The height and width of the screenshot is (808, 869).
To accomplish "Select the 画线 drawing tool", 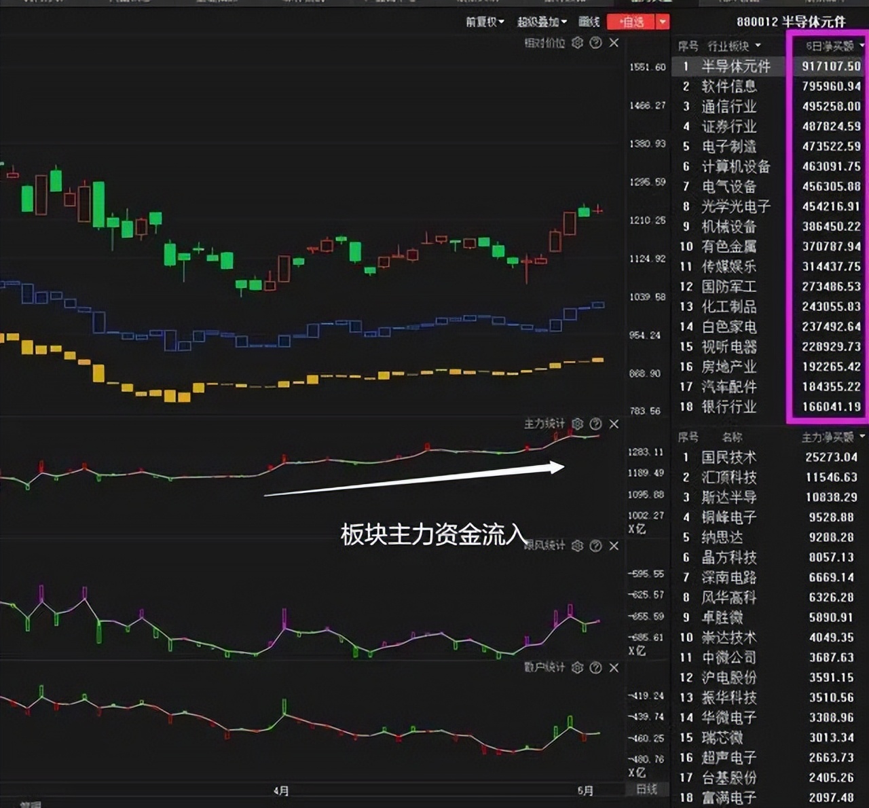I will click(589, 22).
